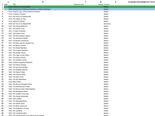
Task: Click 'The Man with the Twisted Lip' cell
Action: pyautogui.click(x=23, y=43)
